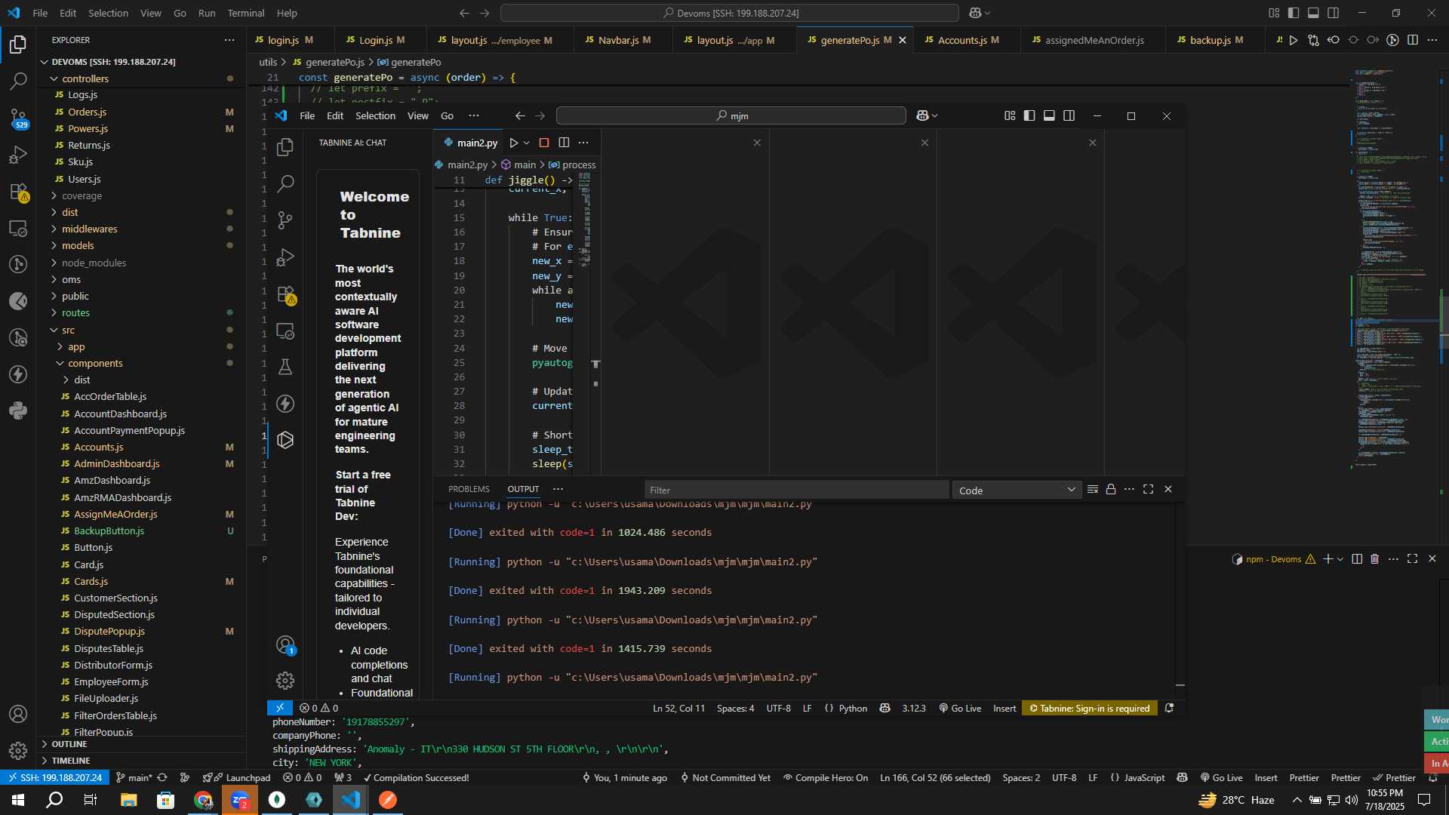
Task: Toggle secondary sidebar in the mjm title bar
Action: pos(1069,115)
